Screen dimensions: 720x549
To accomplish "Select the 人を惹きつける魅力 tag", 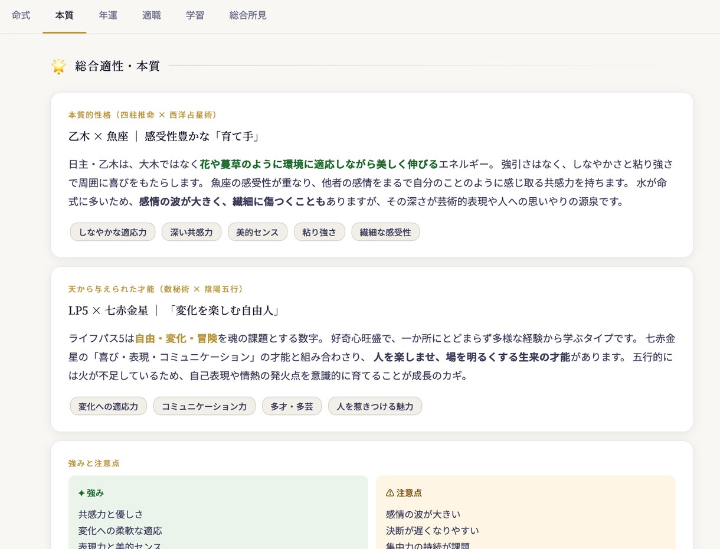I will click(x=375, y=406).
